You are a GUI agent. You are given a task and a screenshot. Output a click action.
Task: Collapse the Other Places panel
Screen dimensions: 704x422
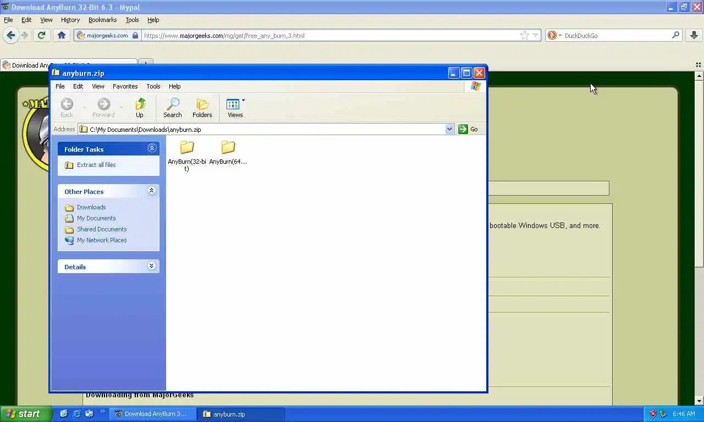click(152, 191)
